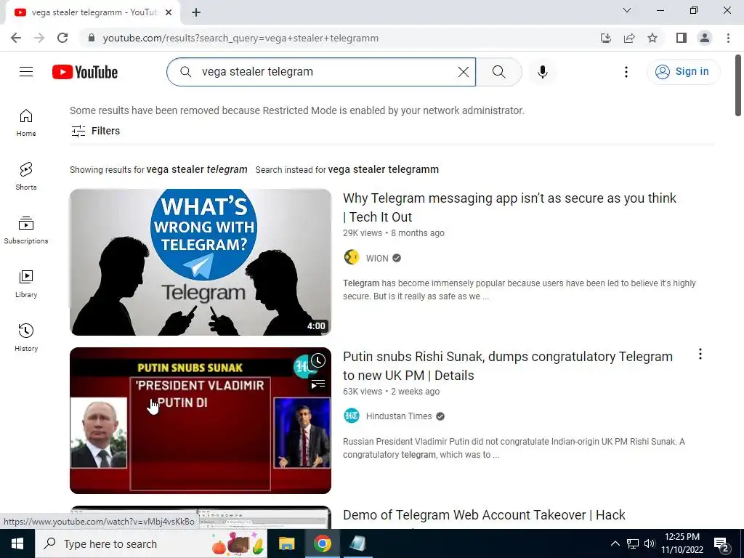Click the YouTube logo
Viewport: 744px width, 558px height.
[x=85, y=72]
